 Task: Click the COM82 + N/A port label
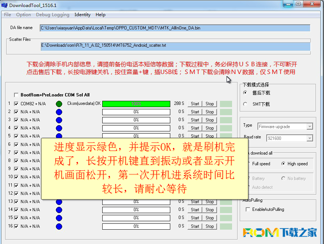pos(33,104)
